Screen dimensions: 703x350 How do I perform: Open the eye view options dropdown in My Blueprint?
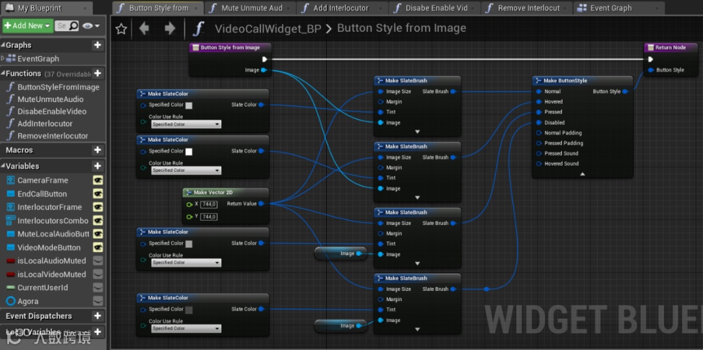[91, 26]
